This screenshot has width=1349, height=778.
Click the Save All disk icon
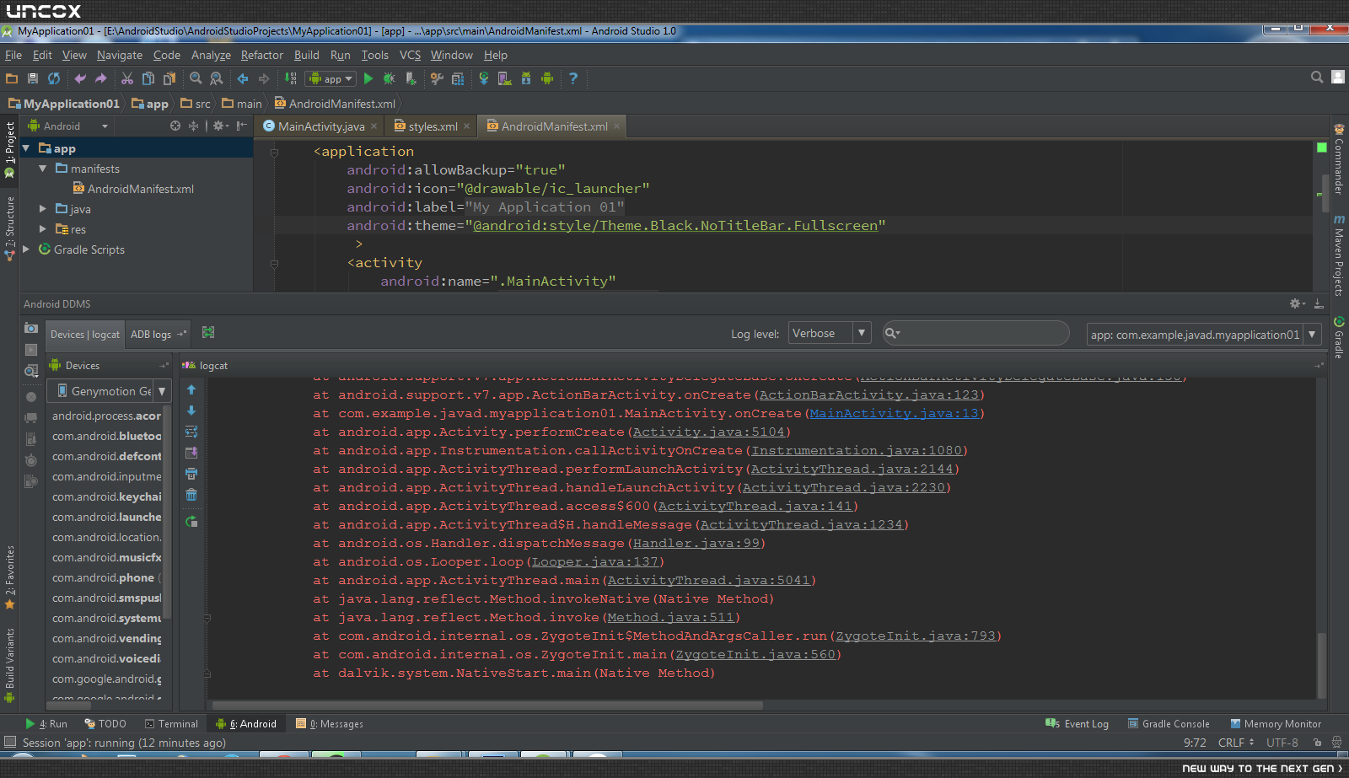point(33,78)
